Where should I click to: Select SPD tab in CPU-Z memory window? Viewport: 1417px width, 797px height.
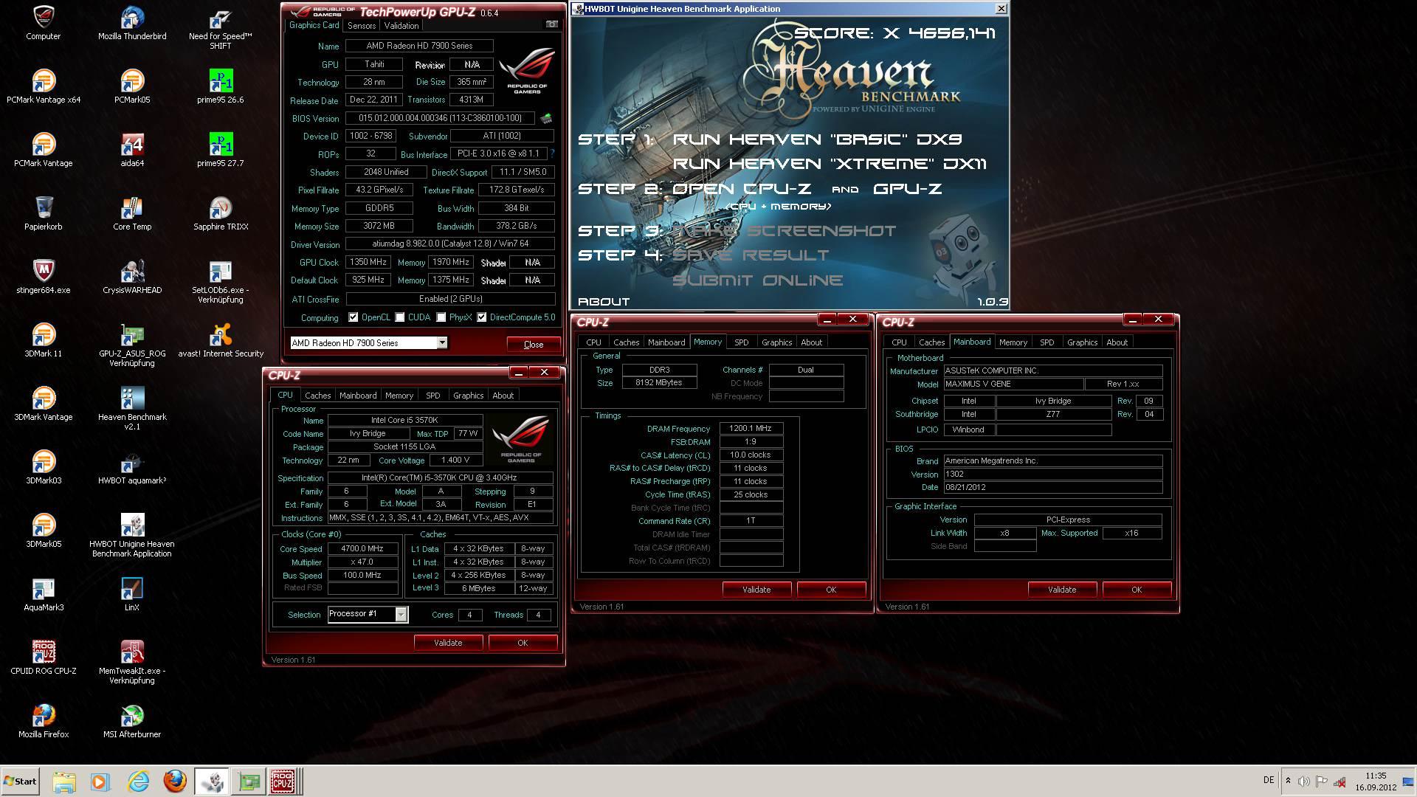point(742,342)
